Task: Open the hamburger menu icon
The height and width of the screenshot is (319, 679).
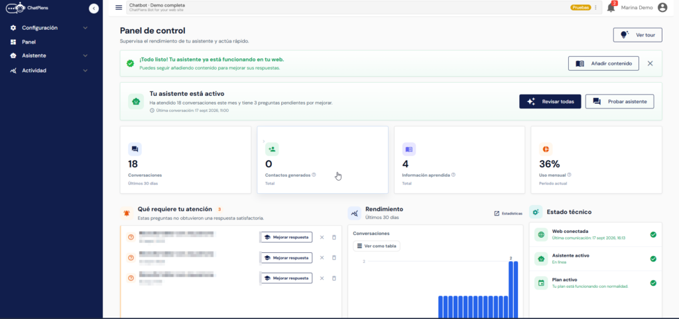Action: tap(119, 7)
